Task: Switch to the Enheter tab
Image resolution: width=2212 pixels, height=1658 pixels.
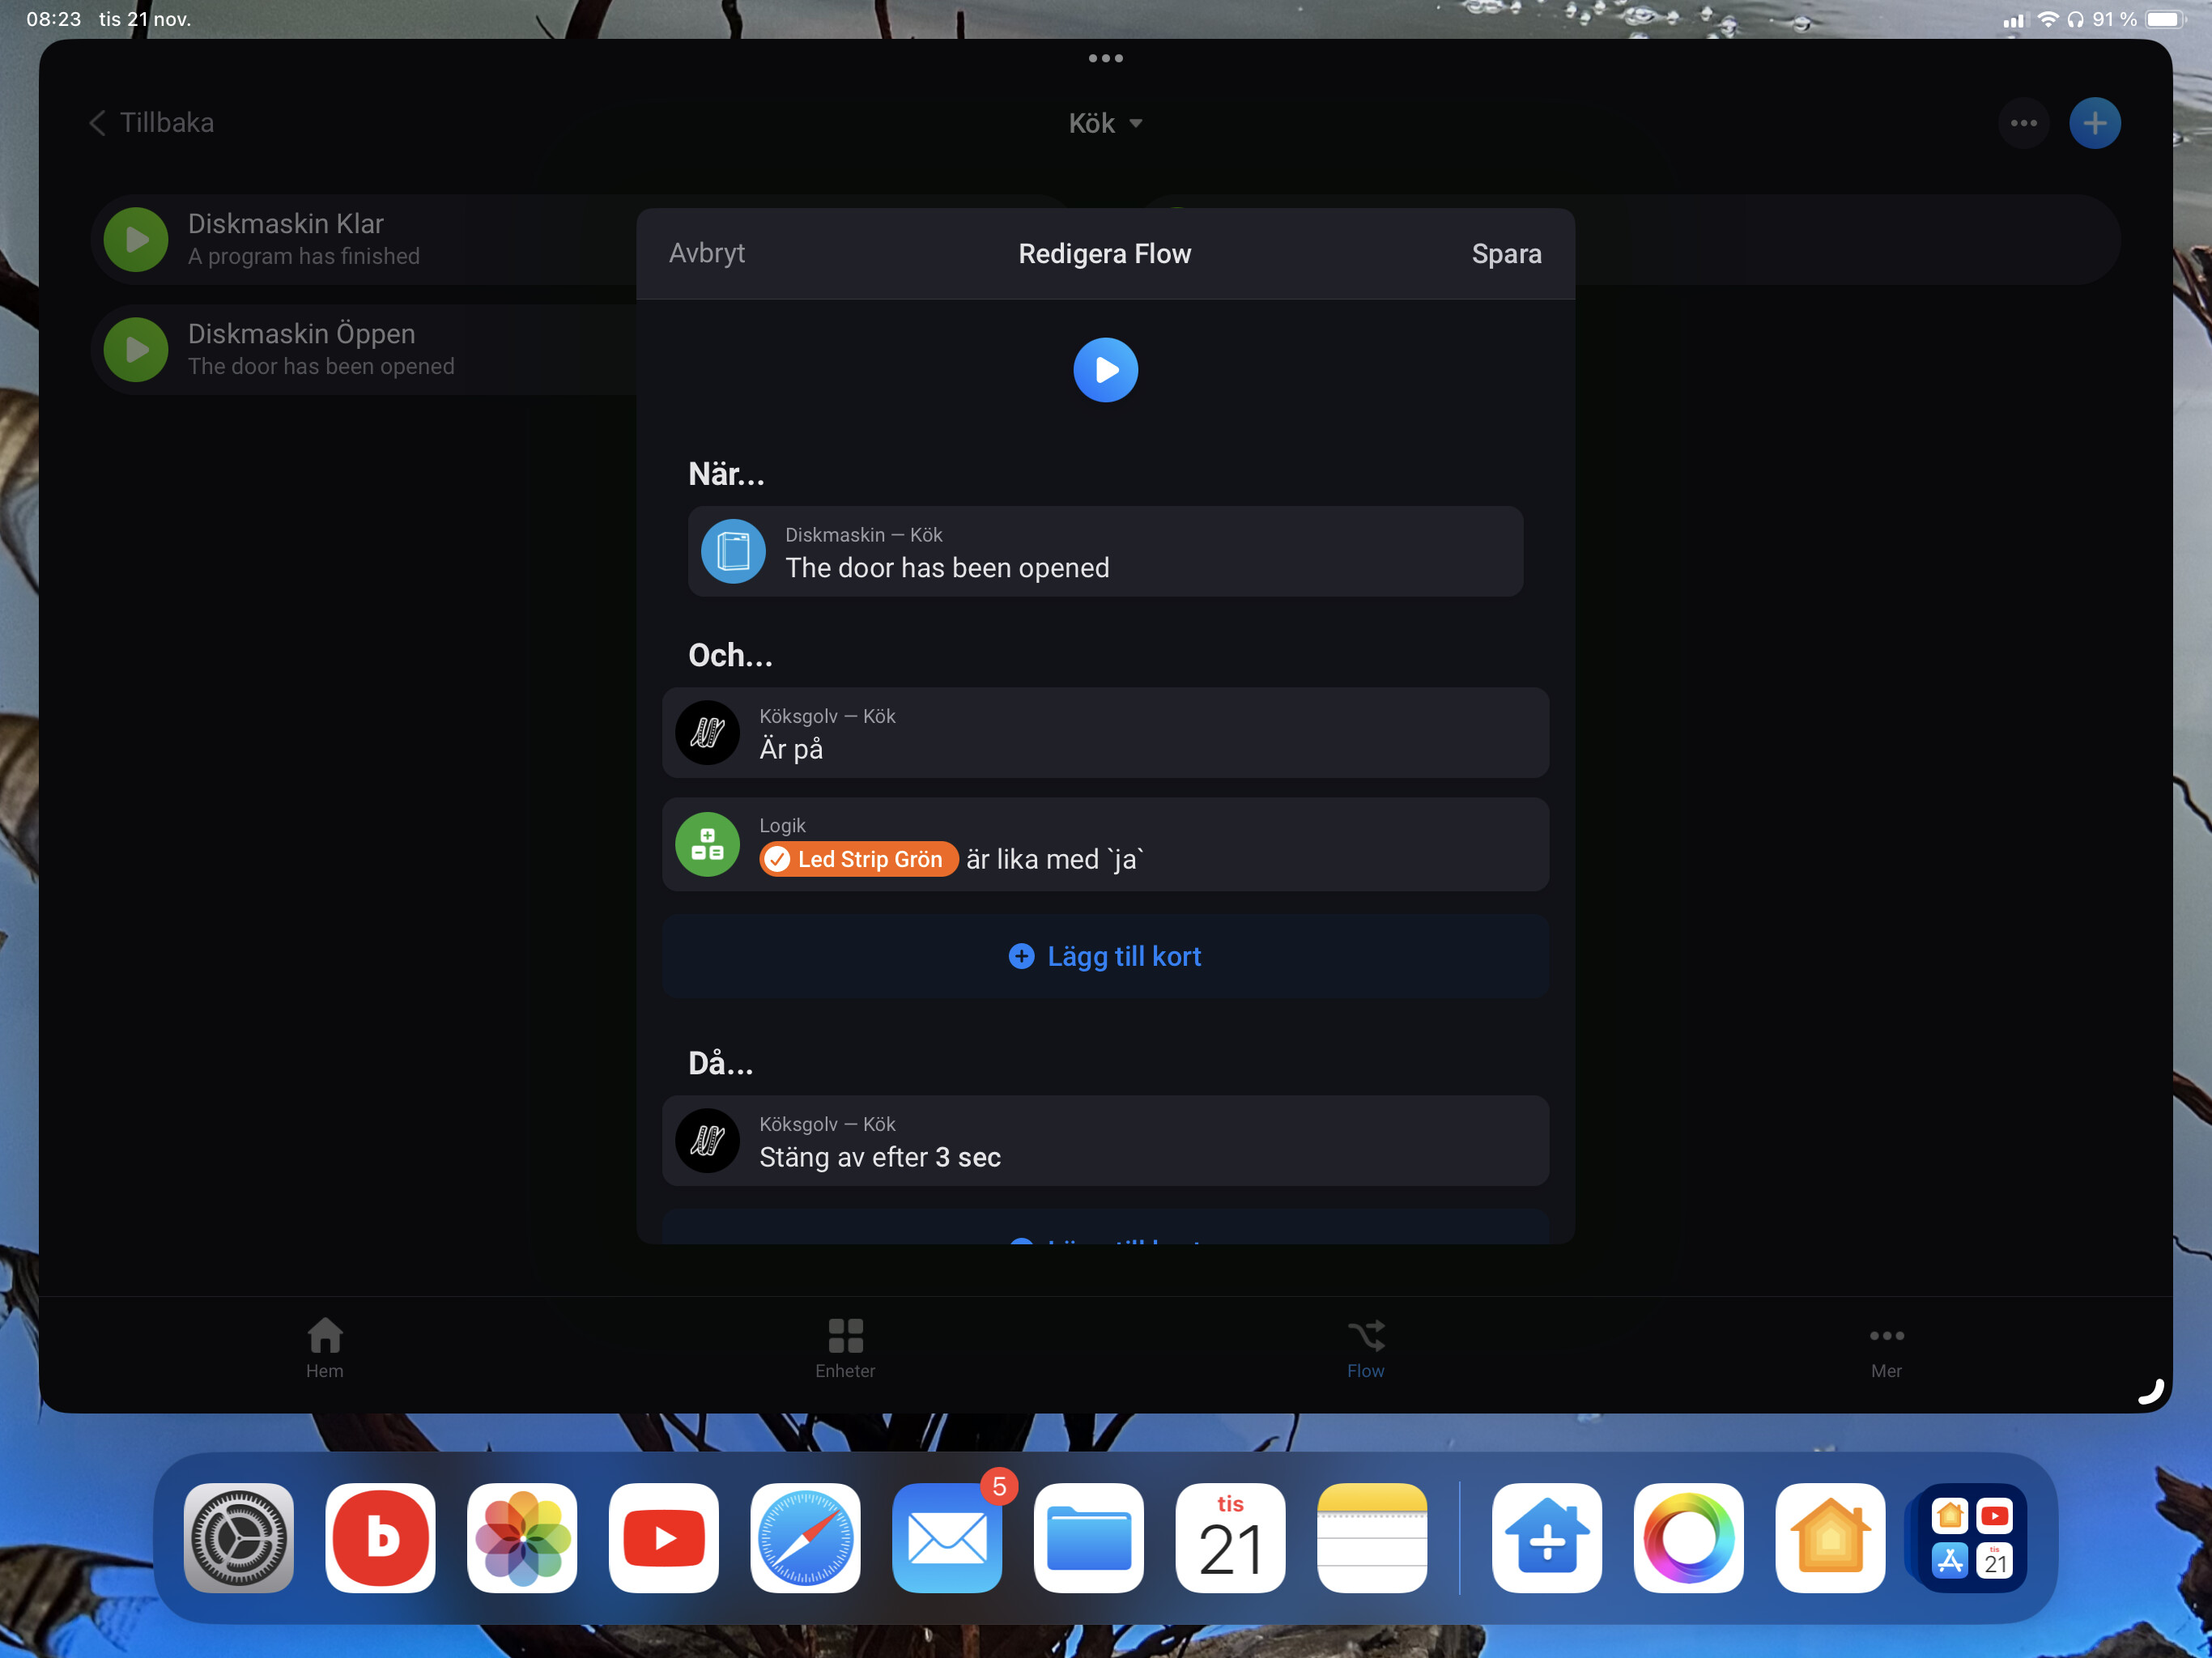Action: tap(845, 1347)
